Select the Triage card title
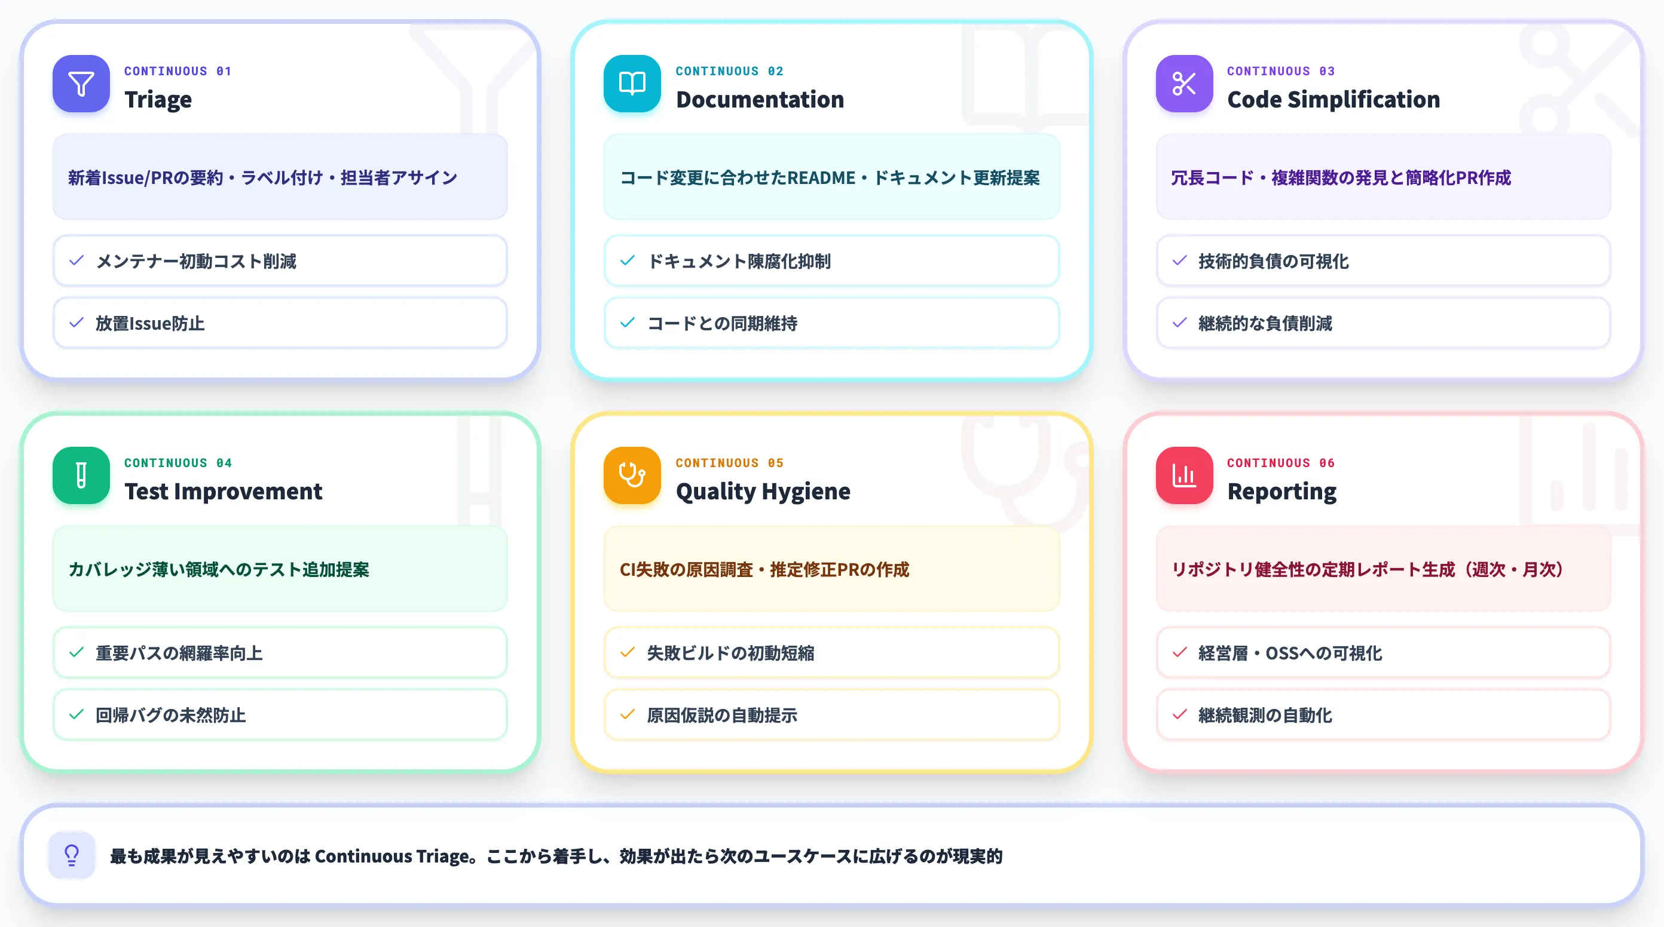Image resolution: width=1664 pixels, height=927 pixels. coord(158,99)
